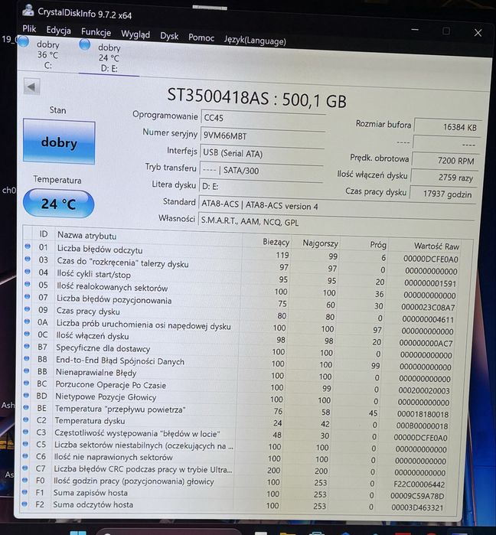Select the D: E: disk tab at 24 °C
Image resolution: width=496 pixels, height=535 pixels.
pyautogui.click(x=109, y=57)
